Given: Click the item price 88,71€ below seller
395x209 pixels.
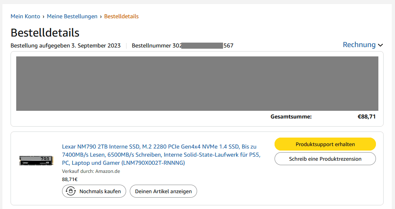Looking at the screenshot, I should (x=70, y=179).
